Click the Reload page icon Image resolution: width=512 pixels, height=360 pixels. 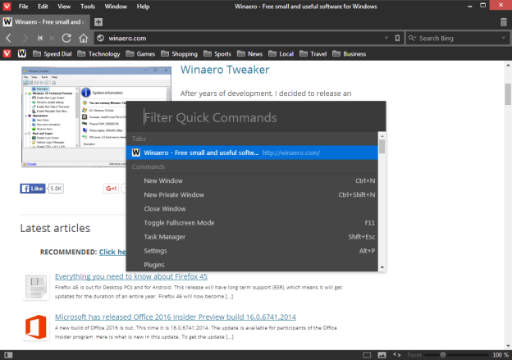66,38
